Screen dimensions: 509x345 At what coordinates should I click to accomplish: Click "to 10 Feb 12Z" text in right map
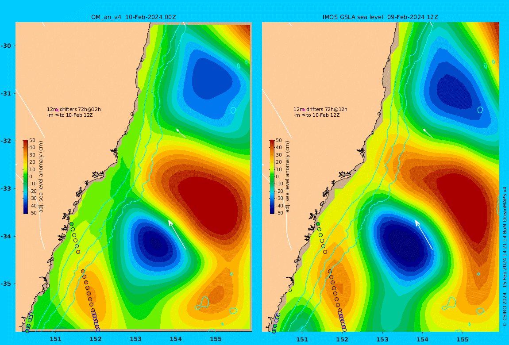click(x=323, y=115)
